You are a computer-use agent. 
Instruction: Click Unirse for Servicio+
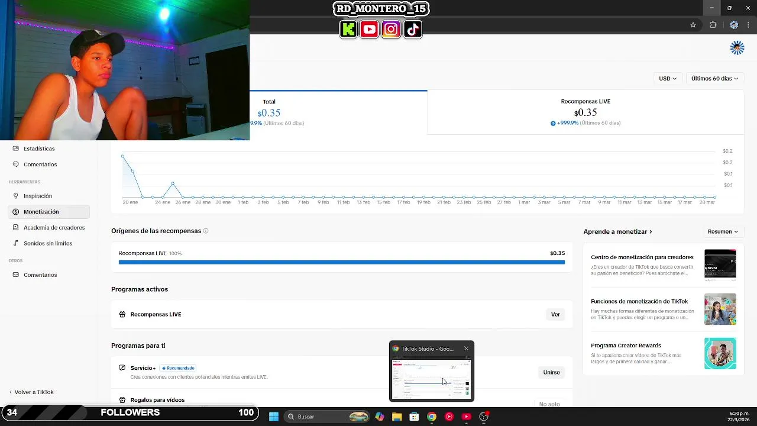pos(551,372)
